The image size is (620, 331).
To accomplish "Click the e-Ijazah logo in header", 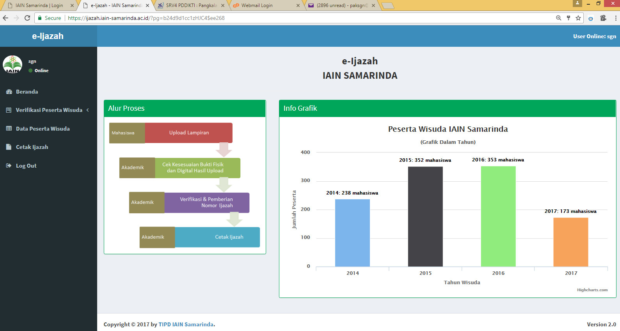I will point(48,36).
